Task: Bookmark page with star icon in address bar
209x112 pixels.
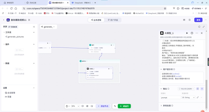Action: 165,8
